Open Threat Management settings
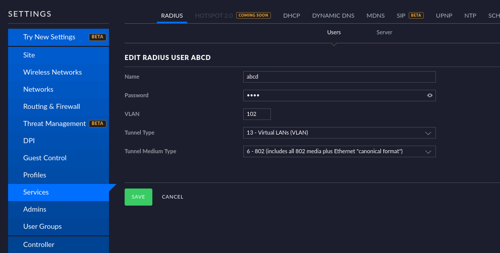 pyautogui.click(x=59, y=123)
